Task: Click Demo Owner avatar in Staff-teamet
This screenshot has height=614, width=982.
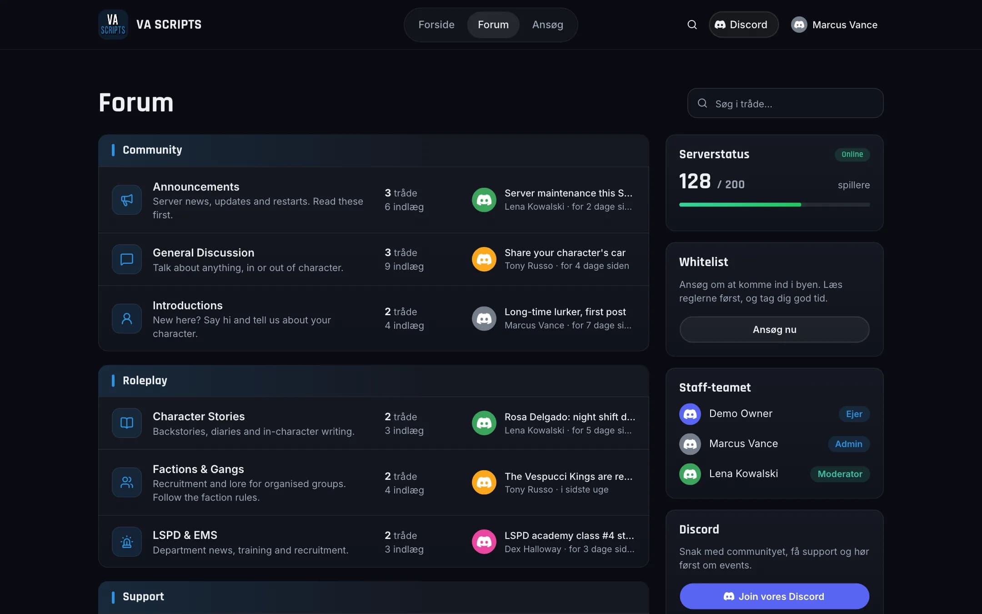Action: click(x=690, y=414)
